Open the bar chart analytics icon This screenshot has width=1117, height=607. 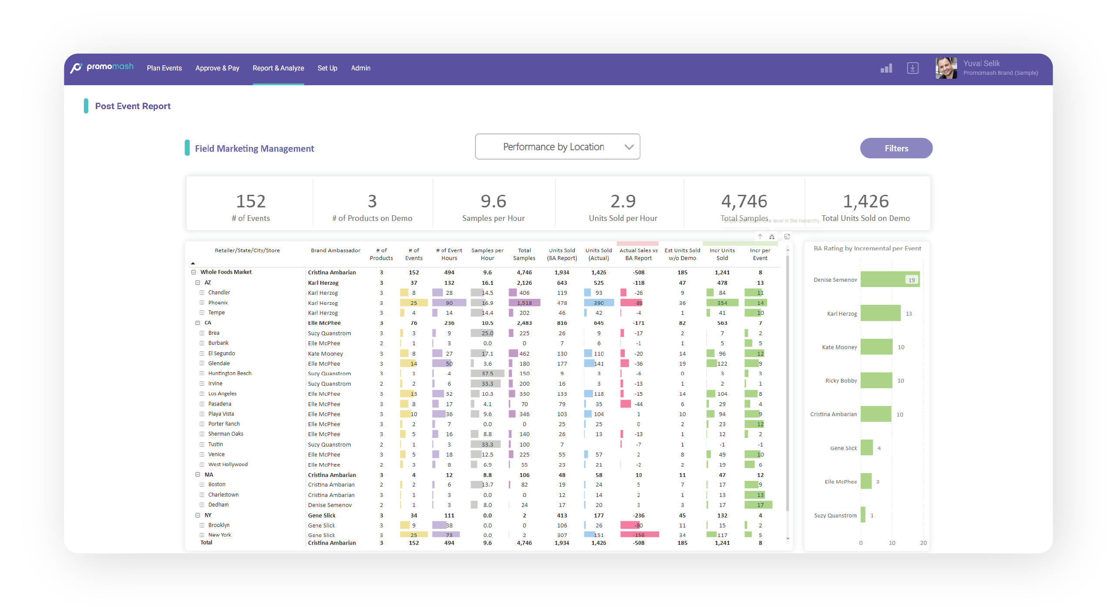(886, 68)
